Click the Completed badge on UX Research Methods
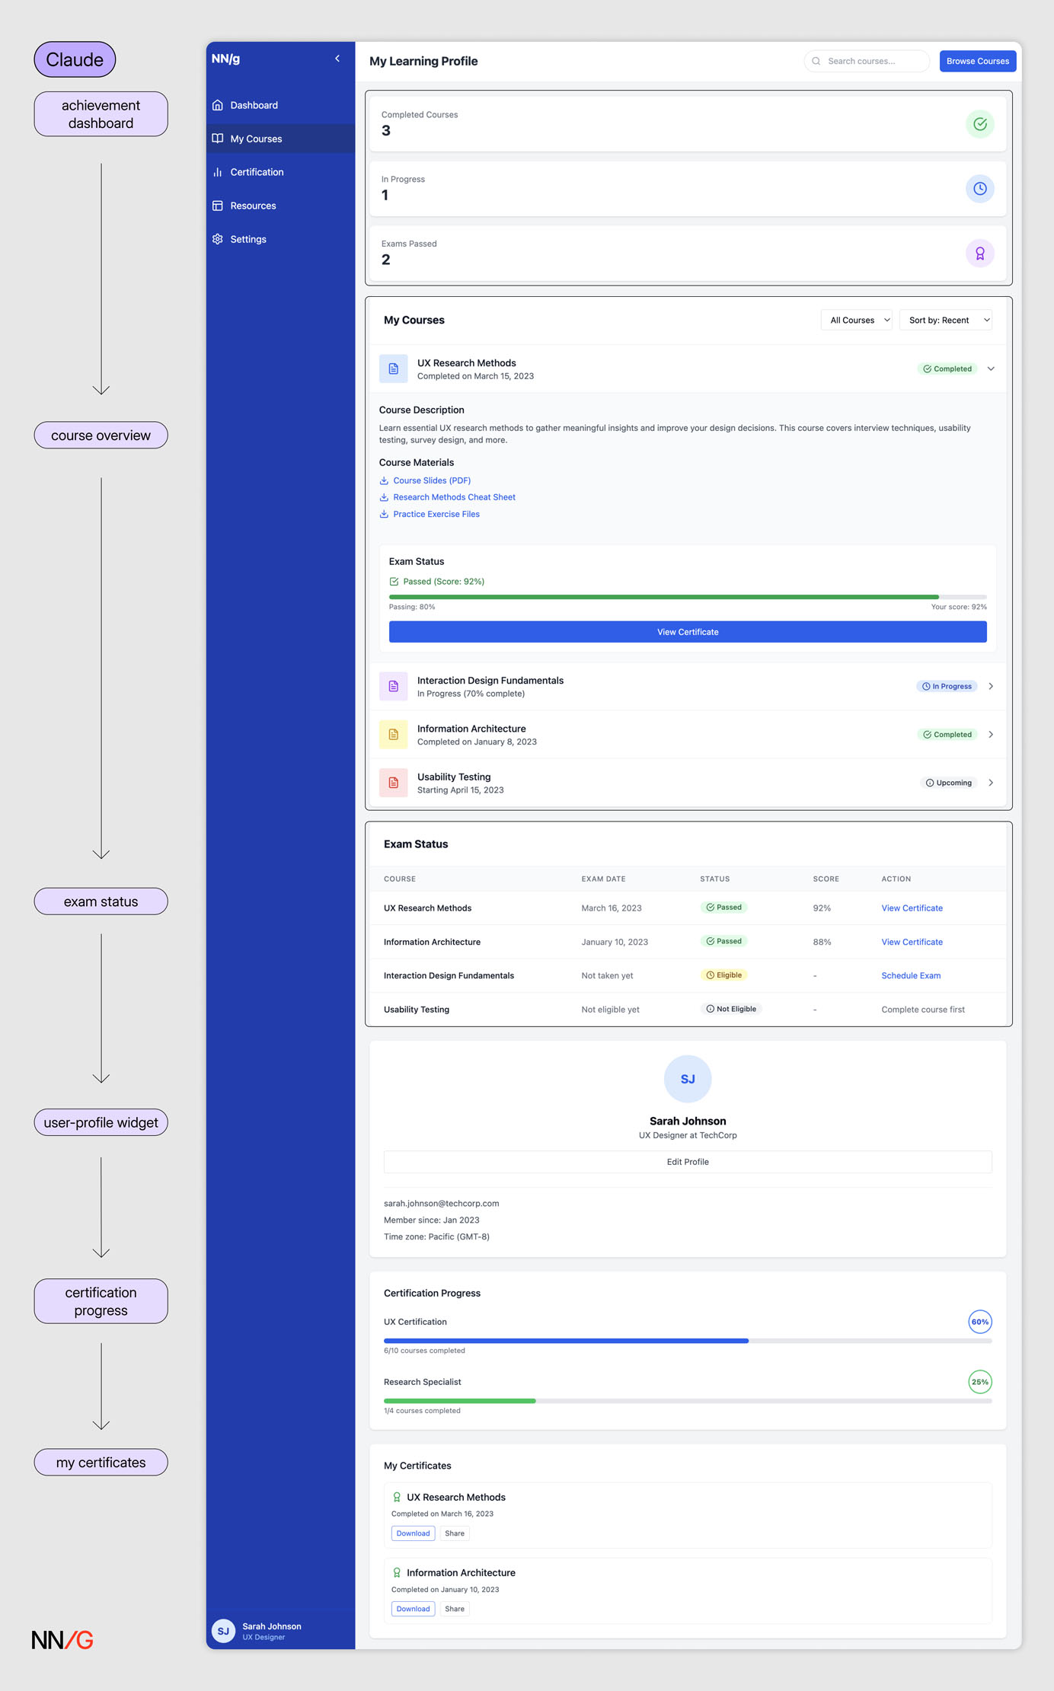 pos(947,369)
